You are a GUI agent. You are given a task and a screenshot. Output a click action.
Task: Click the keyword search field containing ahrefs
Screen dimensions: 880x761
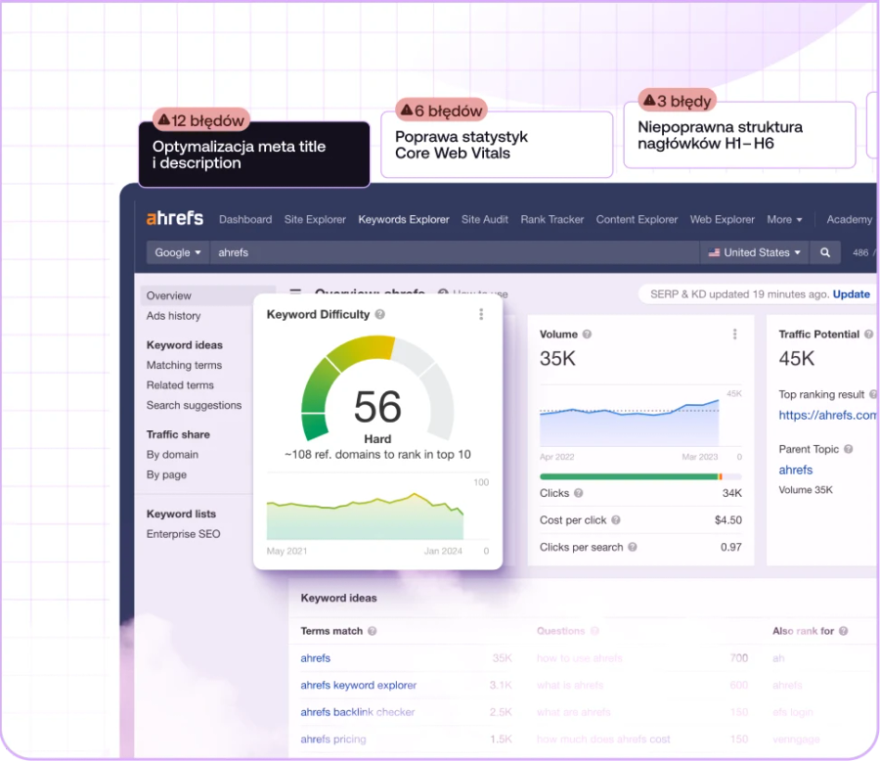pyautogui.click(x=455, y=252)
